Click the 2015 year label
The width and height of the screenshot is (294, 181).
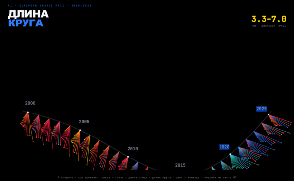[x=180, y=165]
